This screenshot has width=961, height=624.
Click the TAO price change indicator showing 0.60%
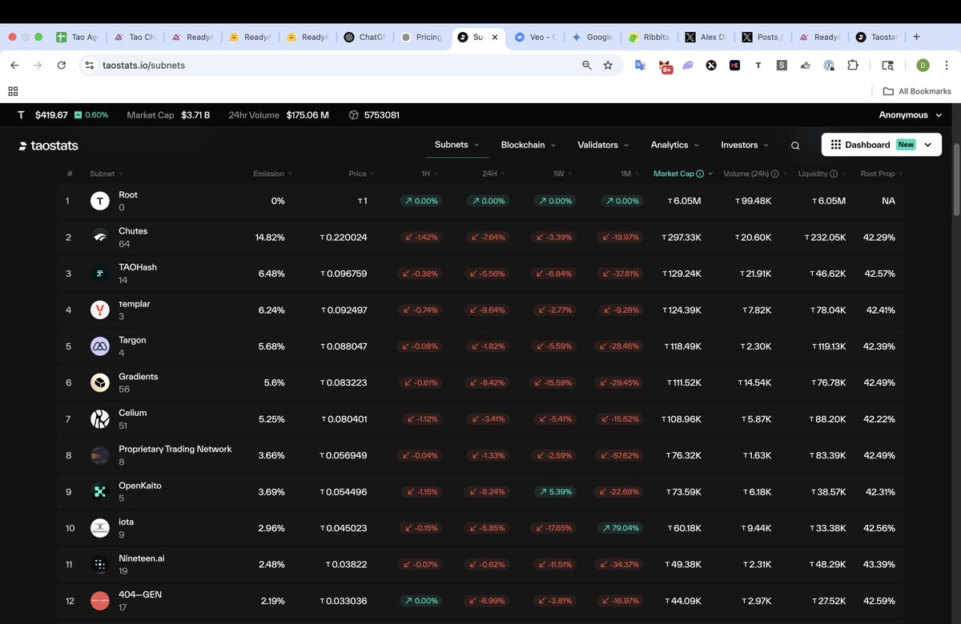tap(91, 114)
